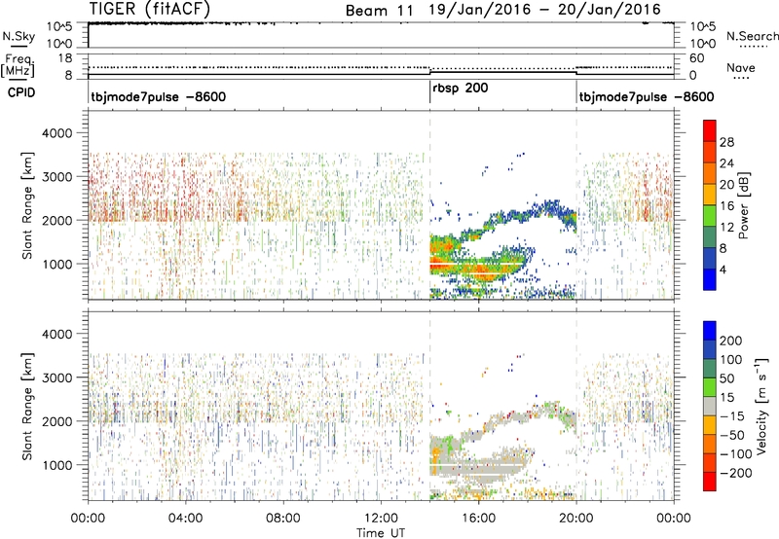Click the 4000 tick on power panel axis
Screen dimensions: 779x539
point(56,133)
